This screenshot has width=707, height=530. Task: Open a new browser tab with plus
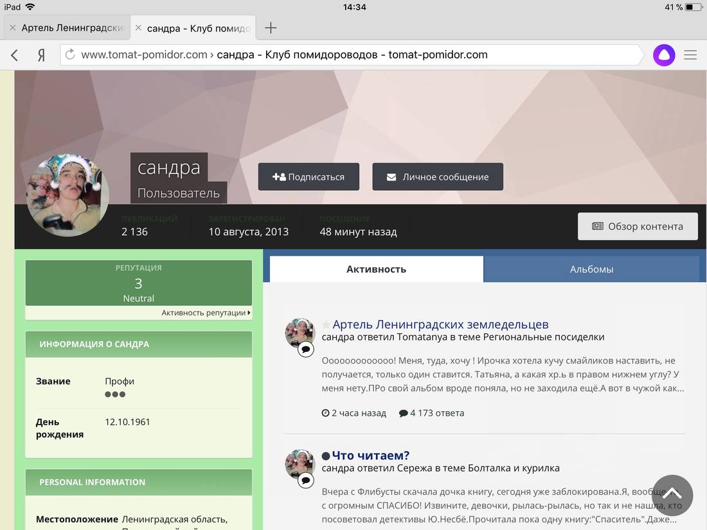tap(271, 28)
